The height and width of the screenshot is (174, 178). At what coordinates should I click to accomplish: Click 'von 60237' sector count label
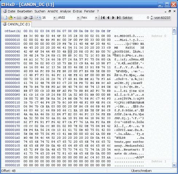pyautogui.click(x=162, y=18)
